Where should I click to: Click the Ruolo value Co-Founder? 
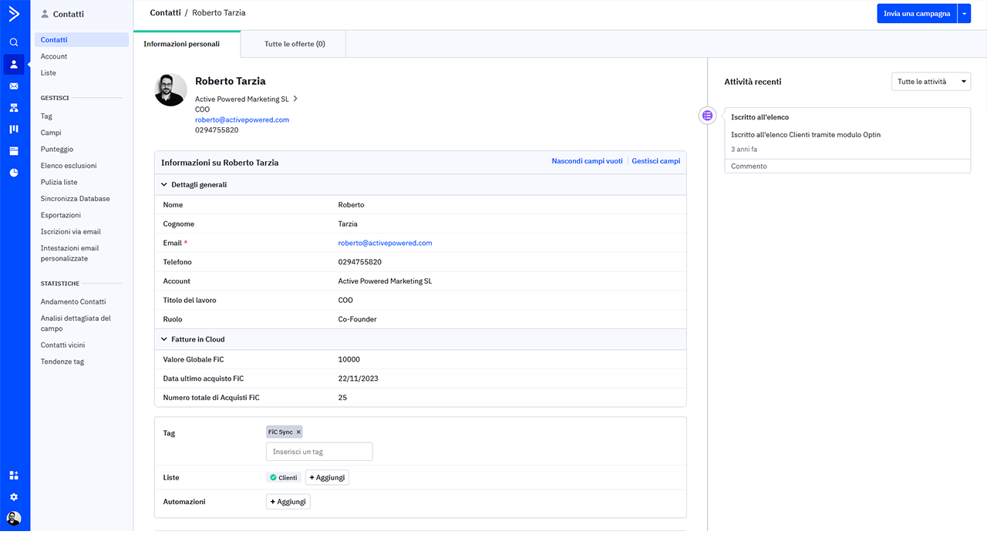click(357, 319)
